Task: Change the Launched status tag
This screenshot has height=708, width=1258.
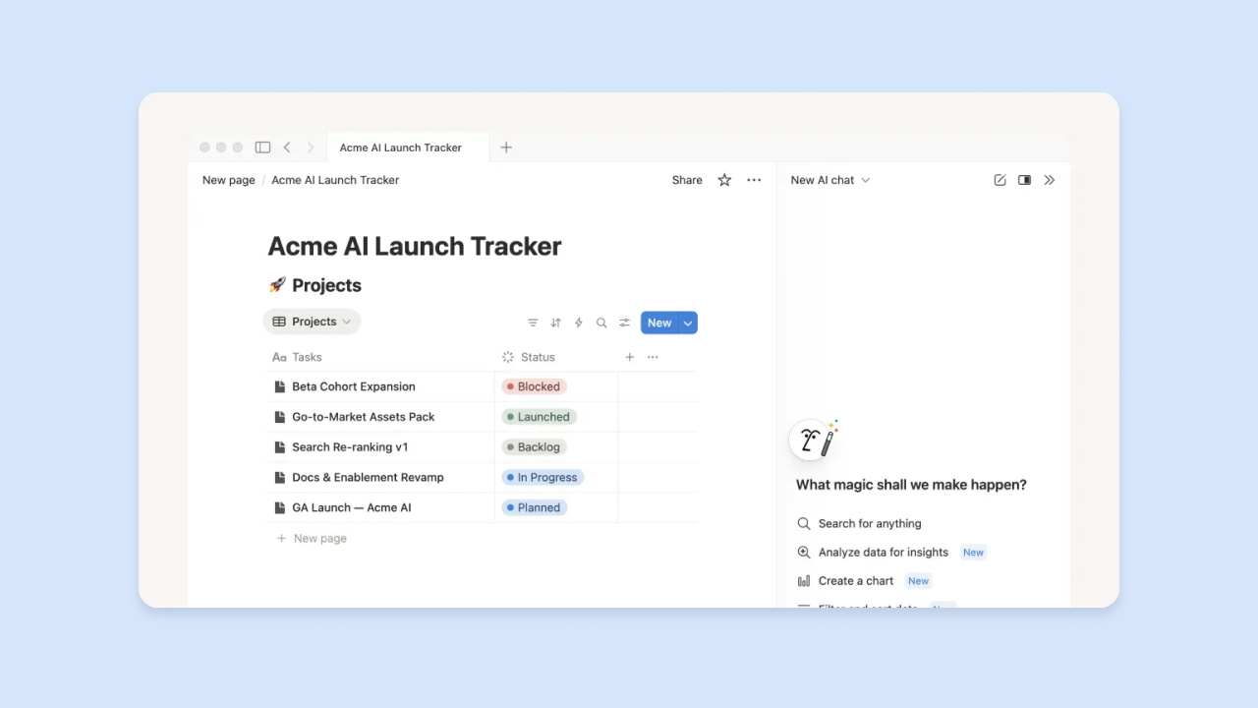Action: click(x=539, y=417)
